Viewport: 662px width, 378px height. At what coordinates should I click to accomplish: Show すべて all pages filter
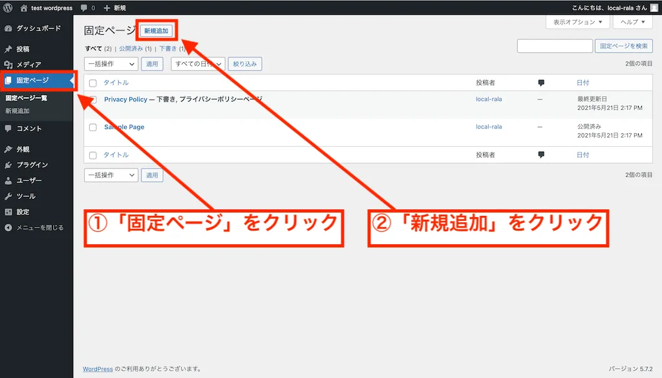93,48
